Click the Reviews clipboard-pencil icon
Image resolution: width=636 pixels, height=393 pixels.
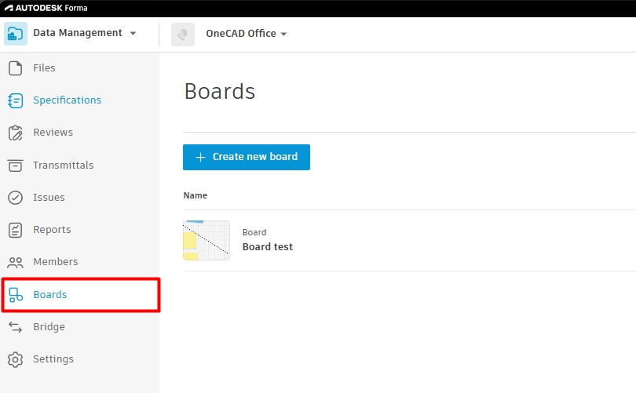point(16,133)
